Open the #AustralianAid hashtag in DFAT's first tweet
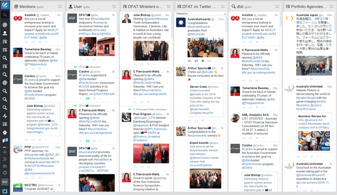Image resolution: width=337 pixels, height=195 pixels. (x=100, y=19)
